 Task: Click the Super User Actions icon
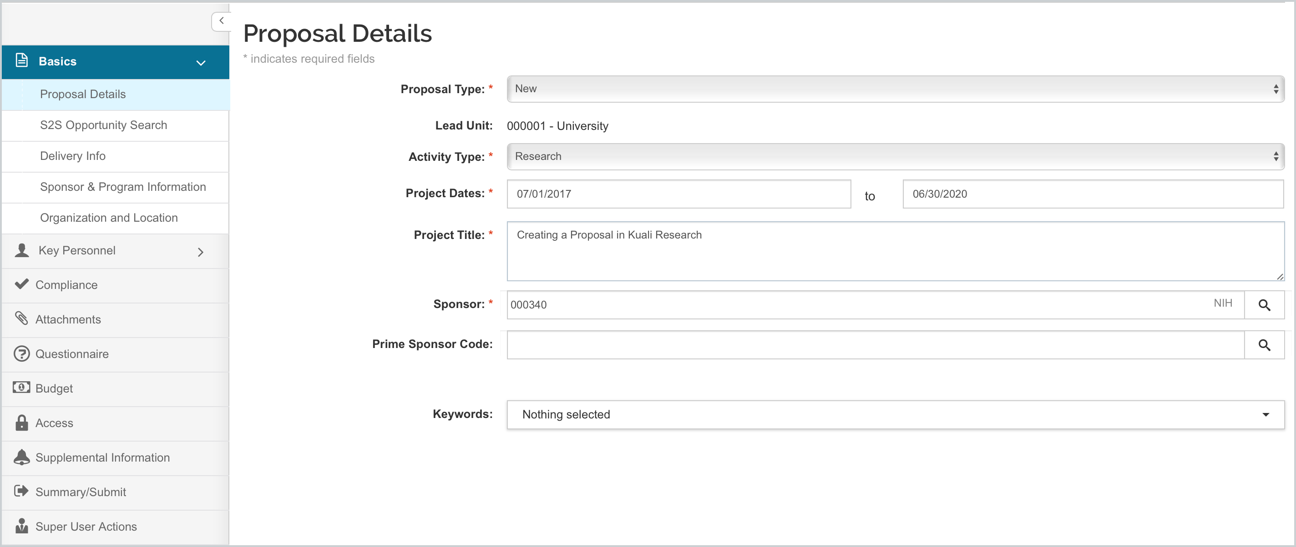[22, 526]
